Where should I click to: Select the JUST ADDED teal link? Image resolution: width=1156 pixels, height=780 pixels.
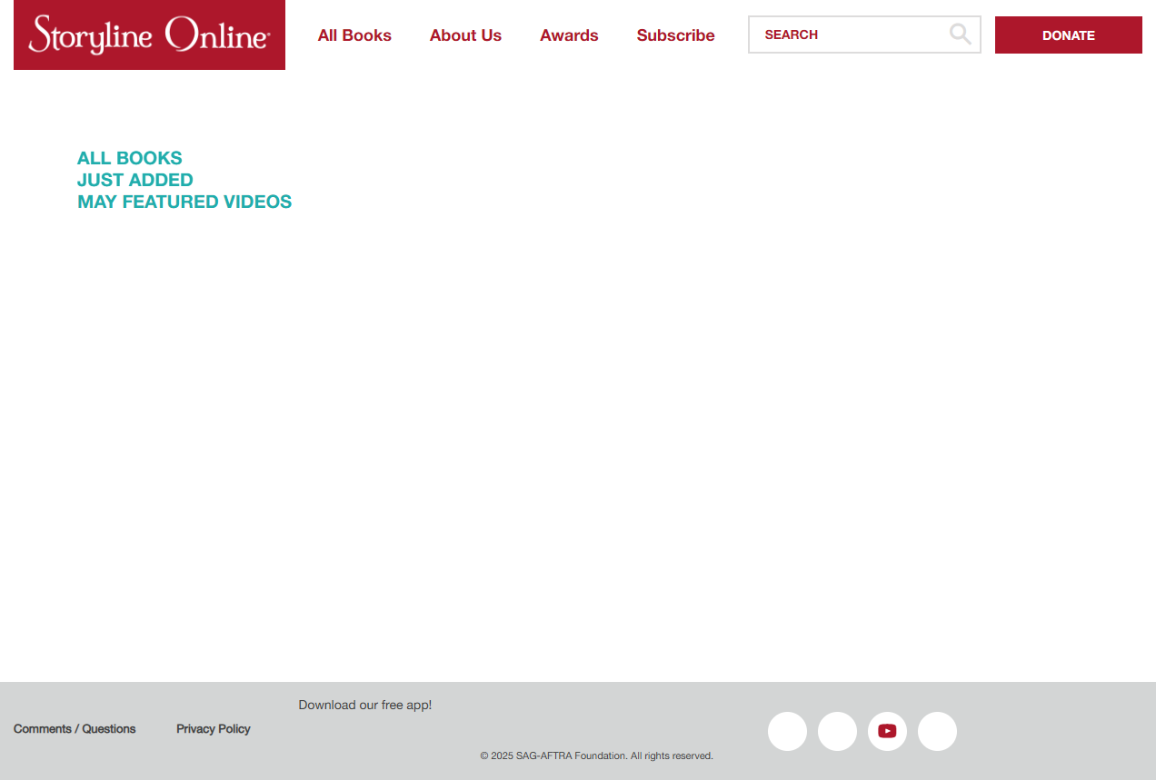135,180
